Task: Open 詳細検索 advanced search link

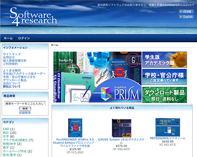Action: (25, 113)
